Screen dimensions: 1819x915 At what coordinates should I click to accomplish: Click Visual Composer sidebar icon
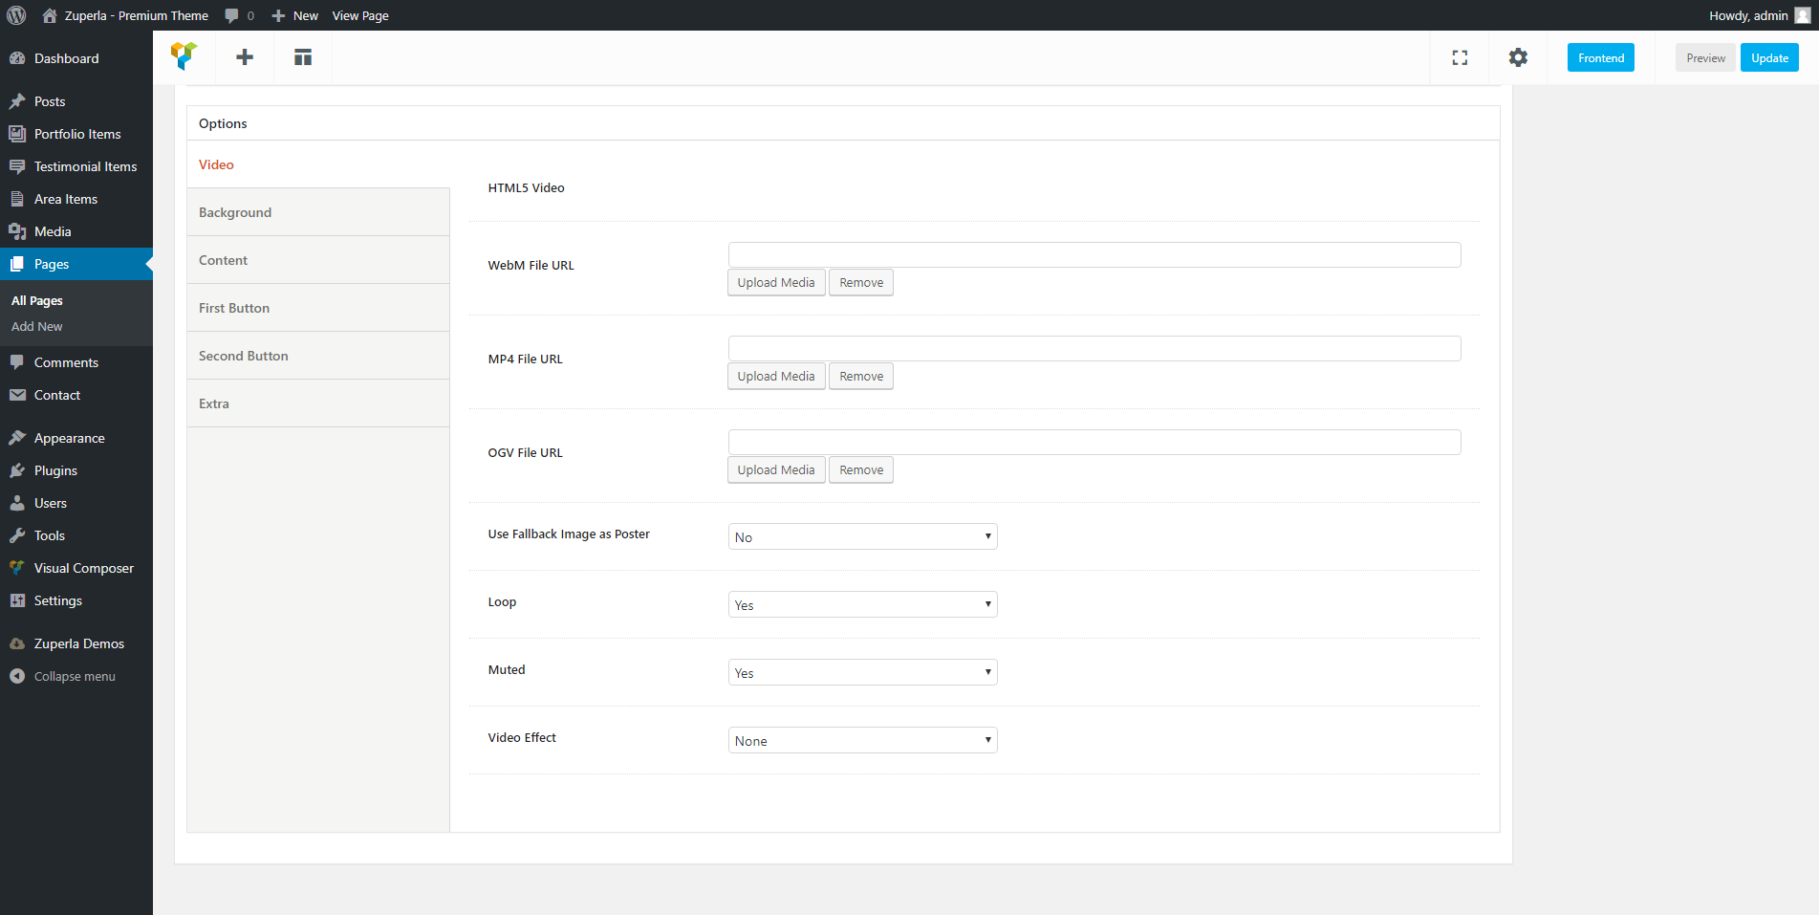[x=17, y=568]
